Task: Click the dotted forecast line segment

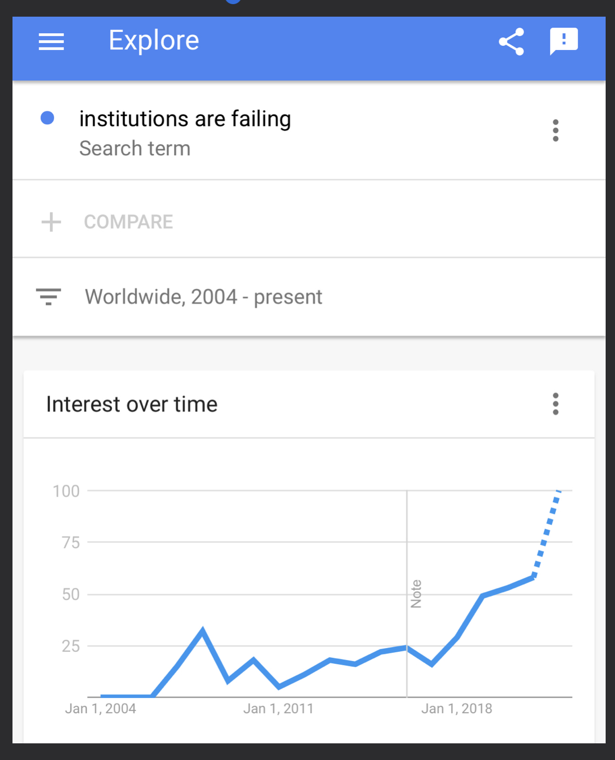Action: (546, 533)
